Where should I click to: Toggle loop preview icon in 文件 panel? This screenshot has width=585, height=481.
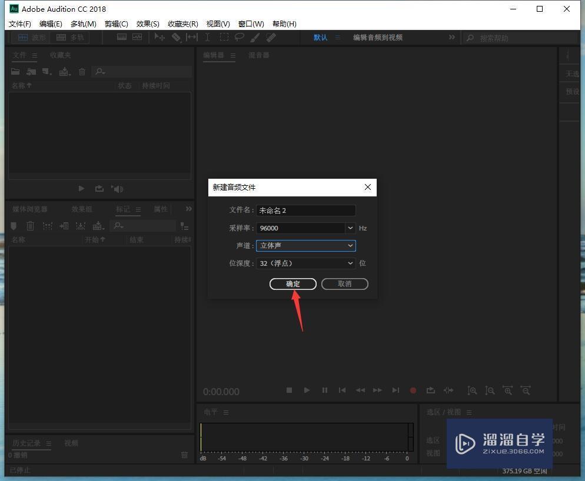pyautogui.click(x=99, y=189)
